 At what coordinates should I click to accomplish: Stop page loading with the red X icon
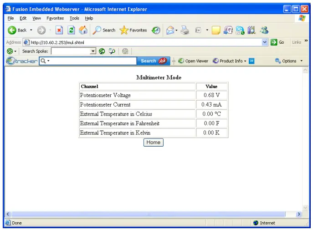59,31
